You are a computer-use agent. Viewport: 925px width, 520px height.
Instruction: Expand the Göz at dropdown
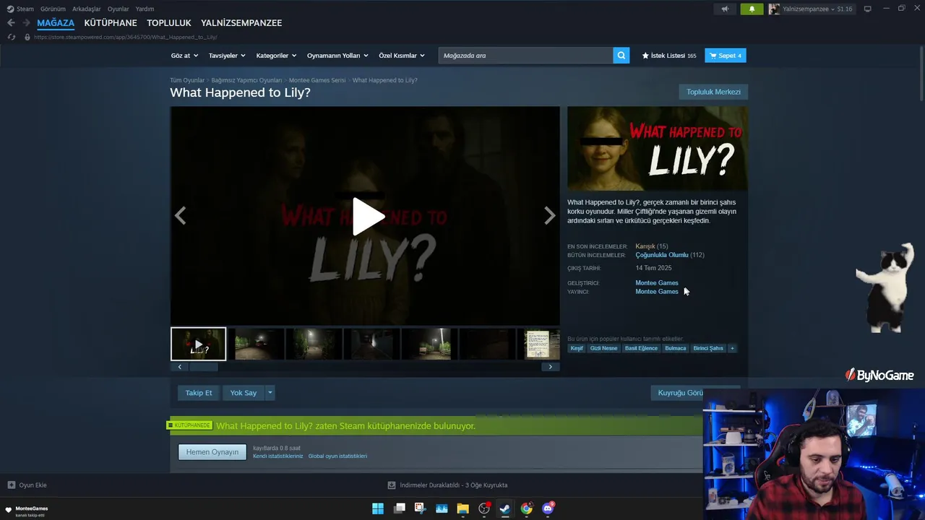tap(184, 56)
